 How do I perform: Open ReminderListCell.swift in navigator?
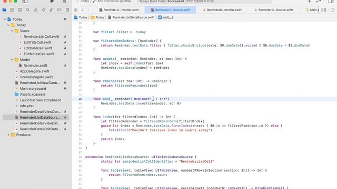(x=41, y=37)
